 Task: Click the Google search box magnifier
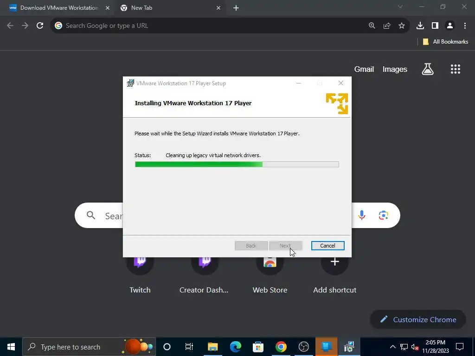click(91, 215)
